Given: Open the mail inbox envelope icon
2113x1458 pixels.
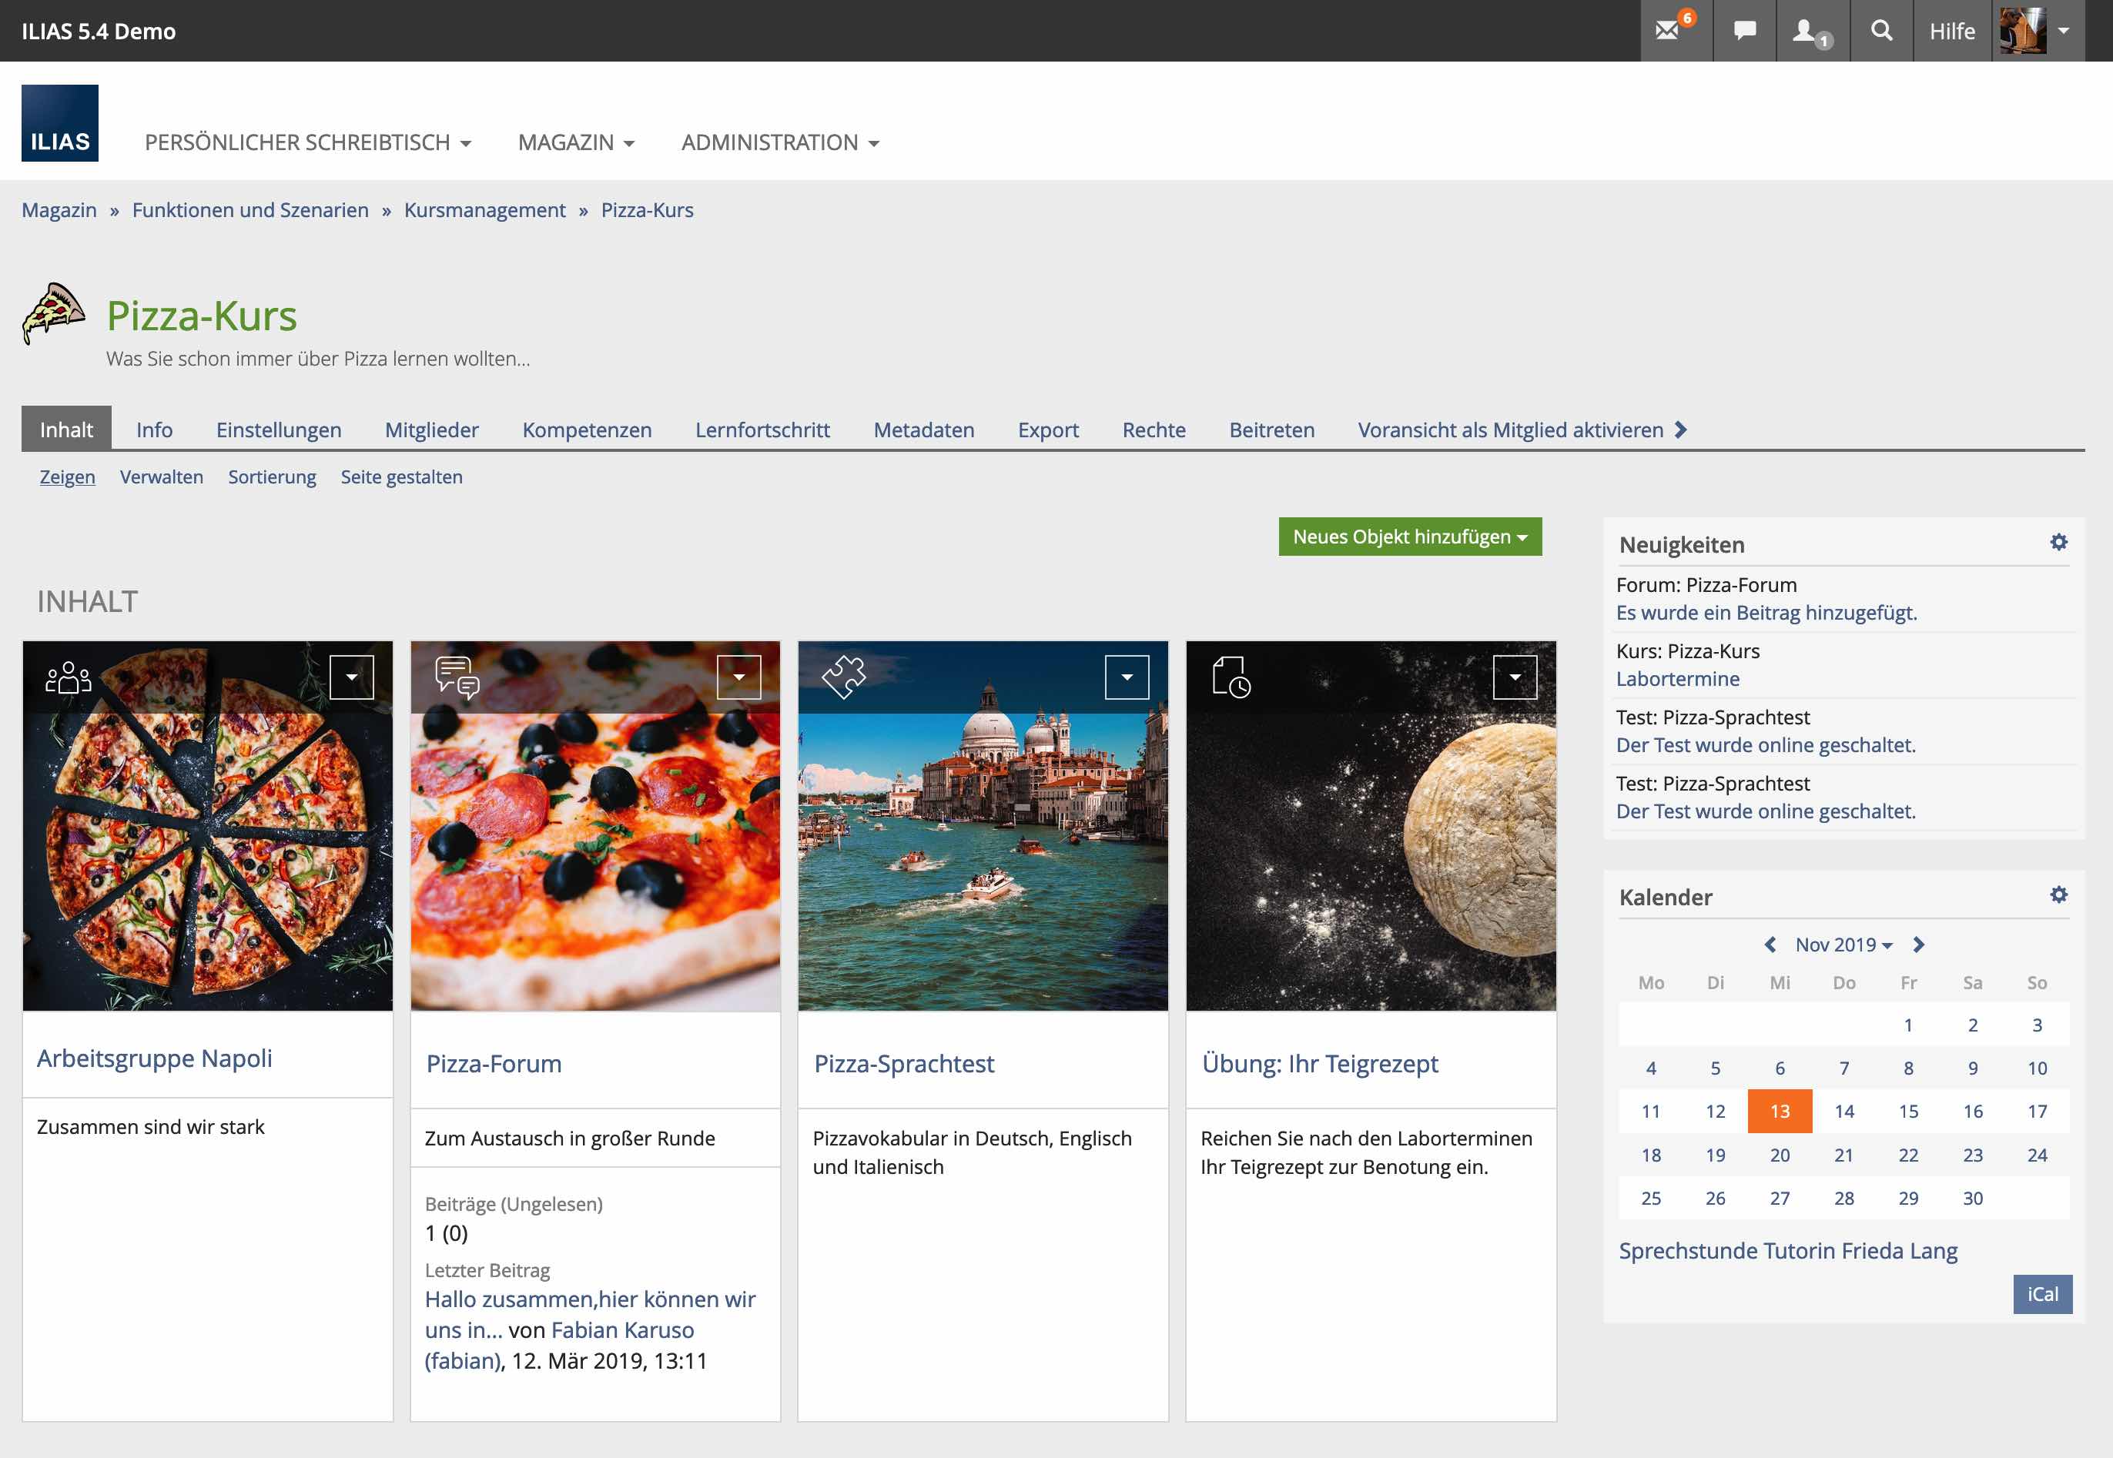Looking at the screenshot, I should tap(1667, 31).
